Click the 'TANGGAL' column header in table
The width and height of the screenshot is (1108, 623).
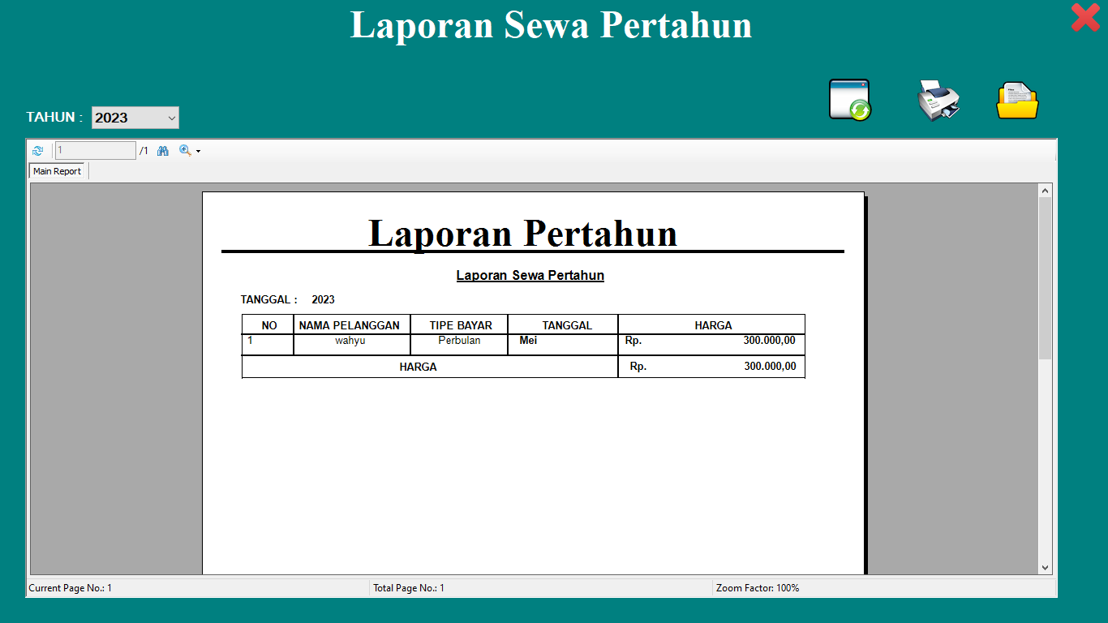coord(567,325)
